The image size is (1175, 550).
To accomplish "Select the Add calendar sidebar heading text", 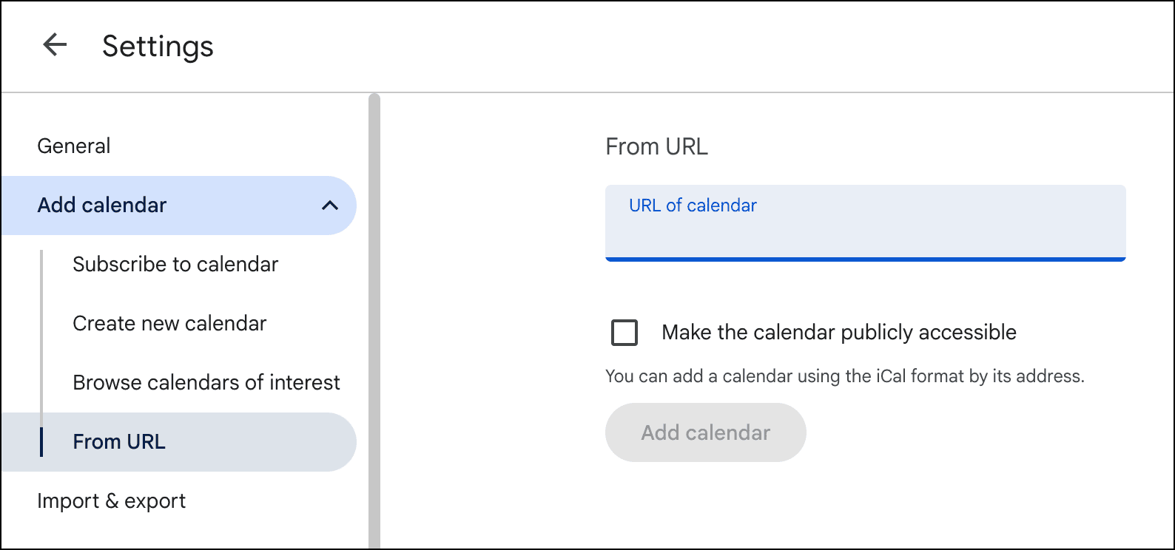I will (102, 206).
